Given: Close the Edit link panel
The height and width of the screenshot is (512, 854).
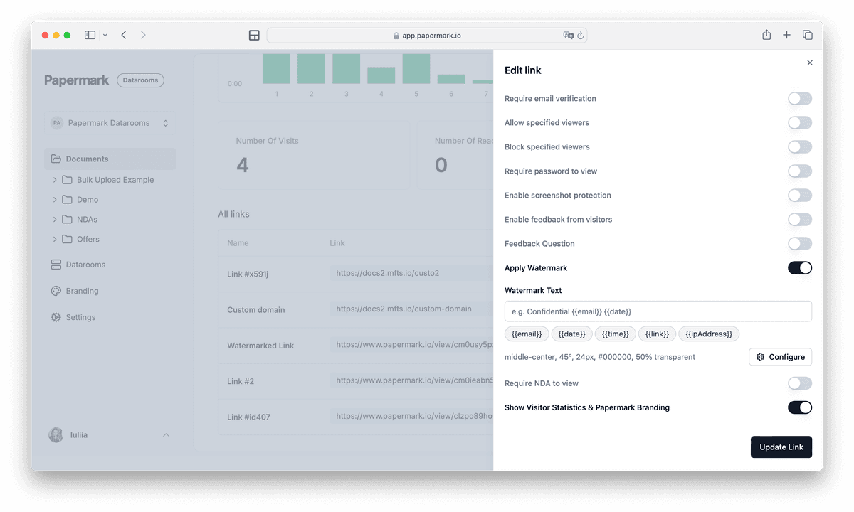Looking at the screenshot, I should [x=810, y=63].
